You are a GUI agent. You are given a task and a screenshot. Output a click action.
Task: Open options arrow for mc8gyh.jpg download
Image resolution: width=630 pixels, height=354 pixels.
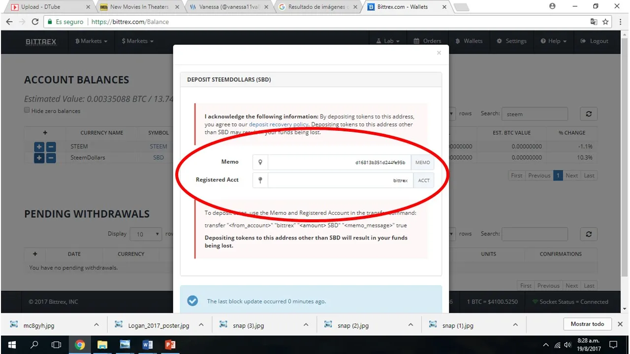point(96,325)
